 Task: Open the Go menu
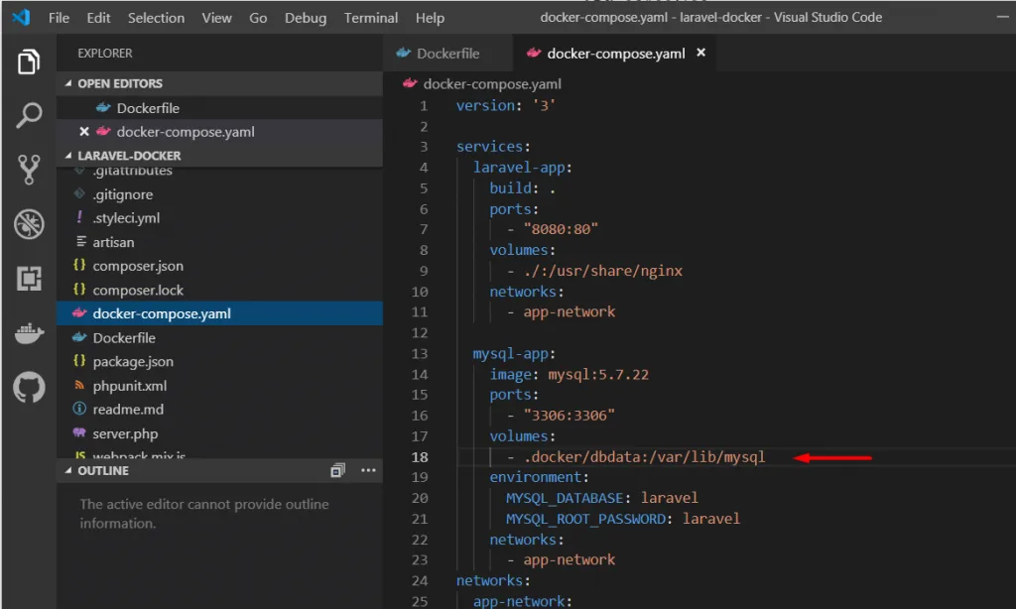pos(258,18)
